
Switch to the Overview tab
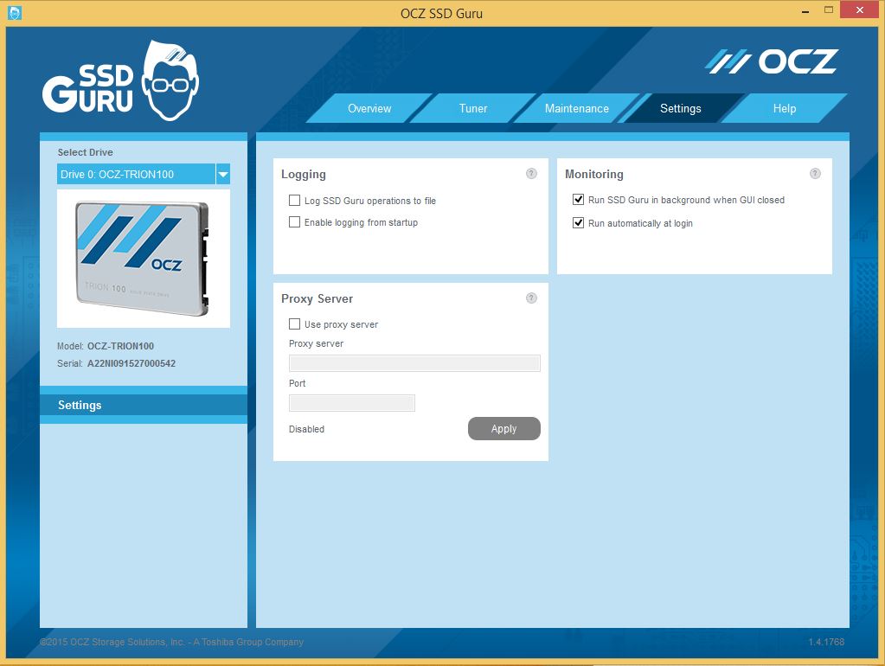[x=369, y=108]
